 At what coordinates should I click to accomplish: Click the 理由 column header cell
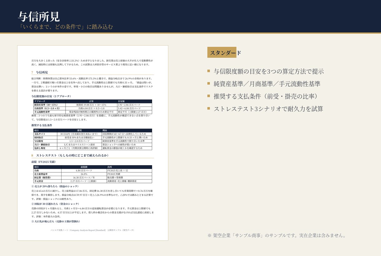(127, 130)
